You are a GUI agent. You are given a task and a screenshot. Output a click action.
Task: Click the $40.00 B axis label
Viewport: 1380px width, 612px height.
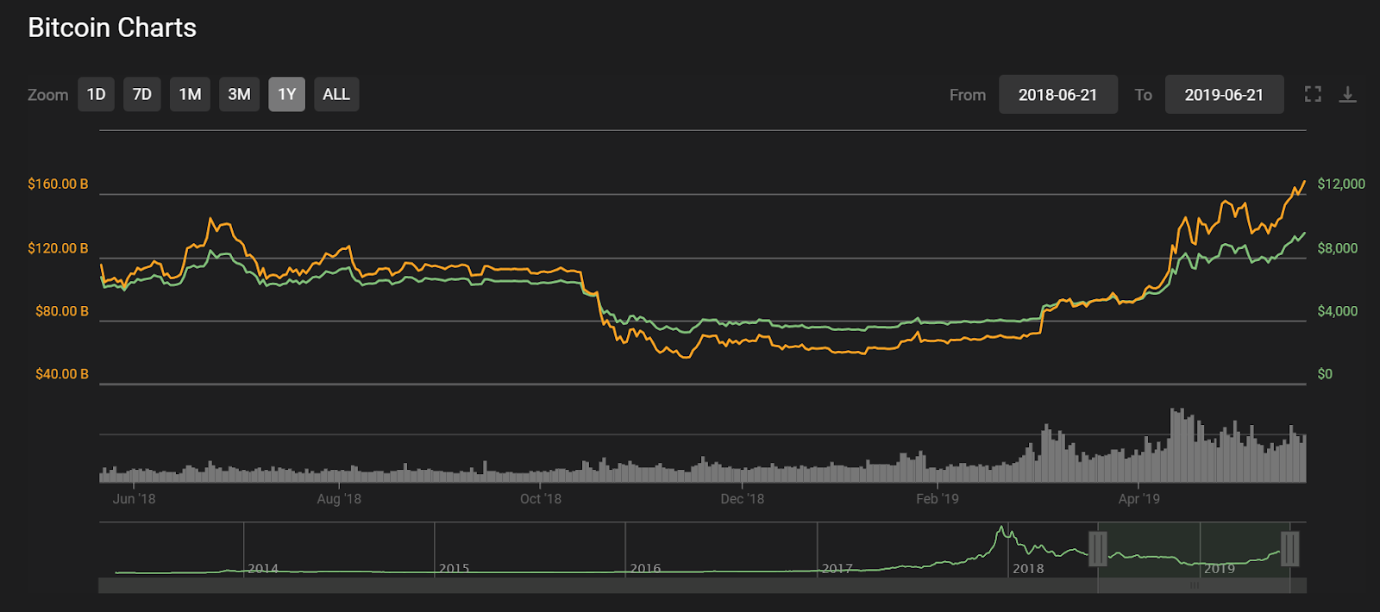tap(62, 374)
